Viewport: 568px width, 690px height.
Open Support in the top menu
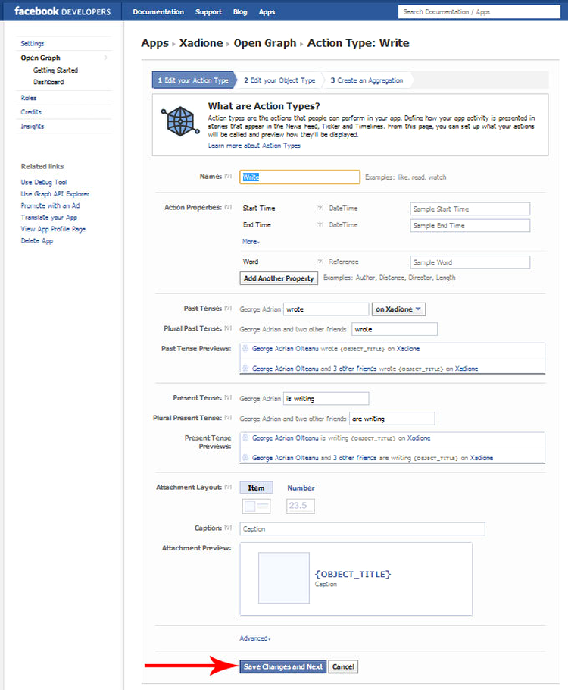pyautogui.click(x=208, y=12)
